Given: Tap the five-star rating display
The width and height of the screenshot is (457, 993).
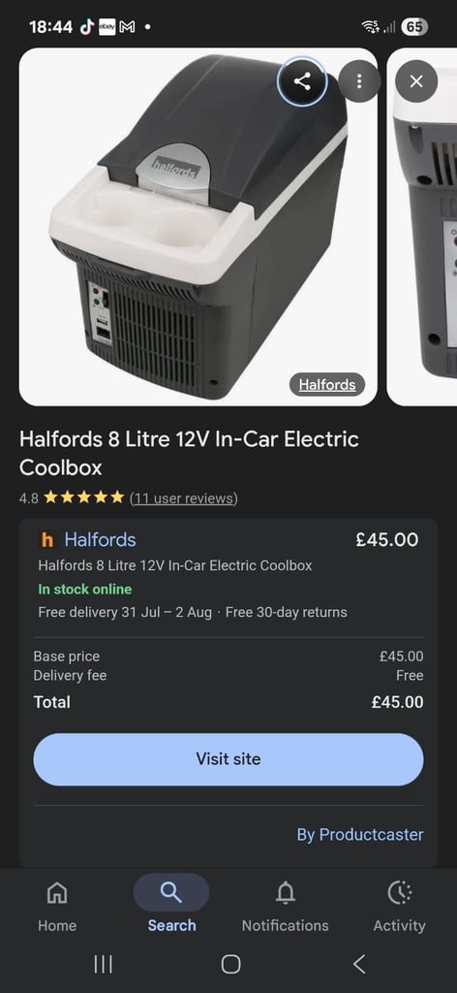Looking at the screenshot, I should click(83, 497).
